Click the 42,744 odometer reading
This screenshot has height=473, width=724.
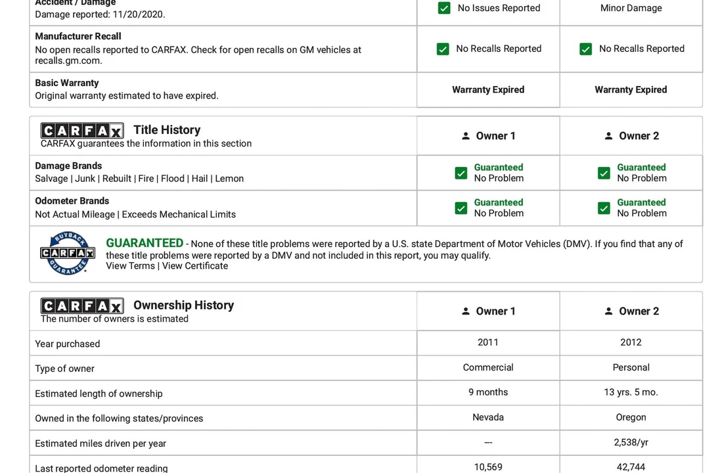pos(631,467)
